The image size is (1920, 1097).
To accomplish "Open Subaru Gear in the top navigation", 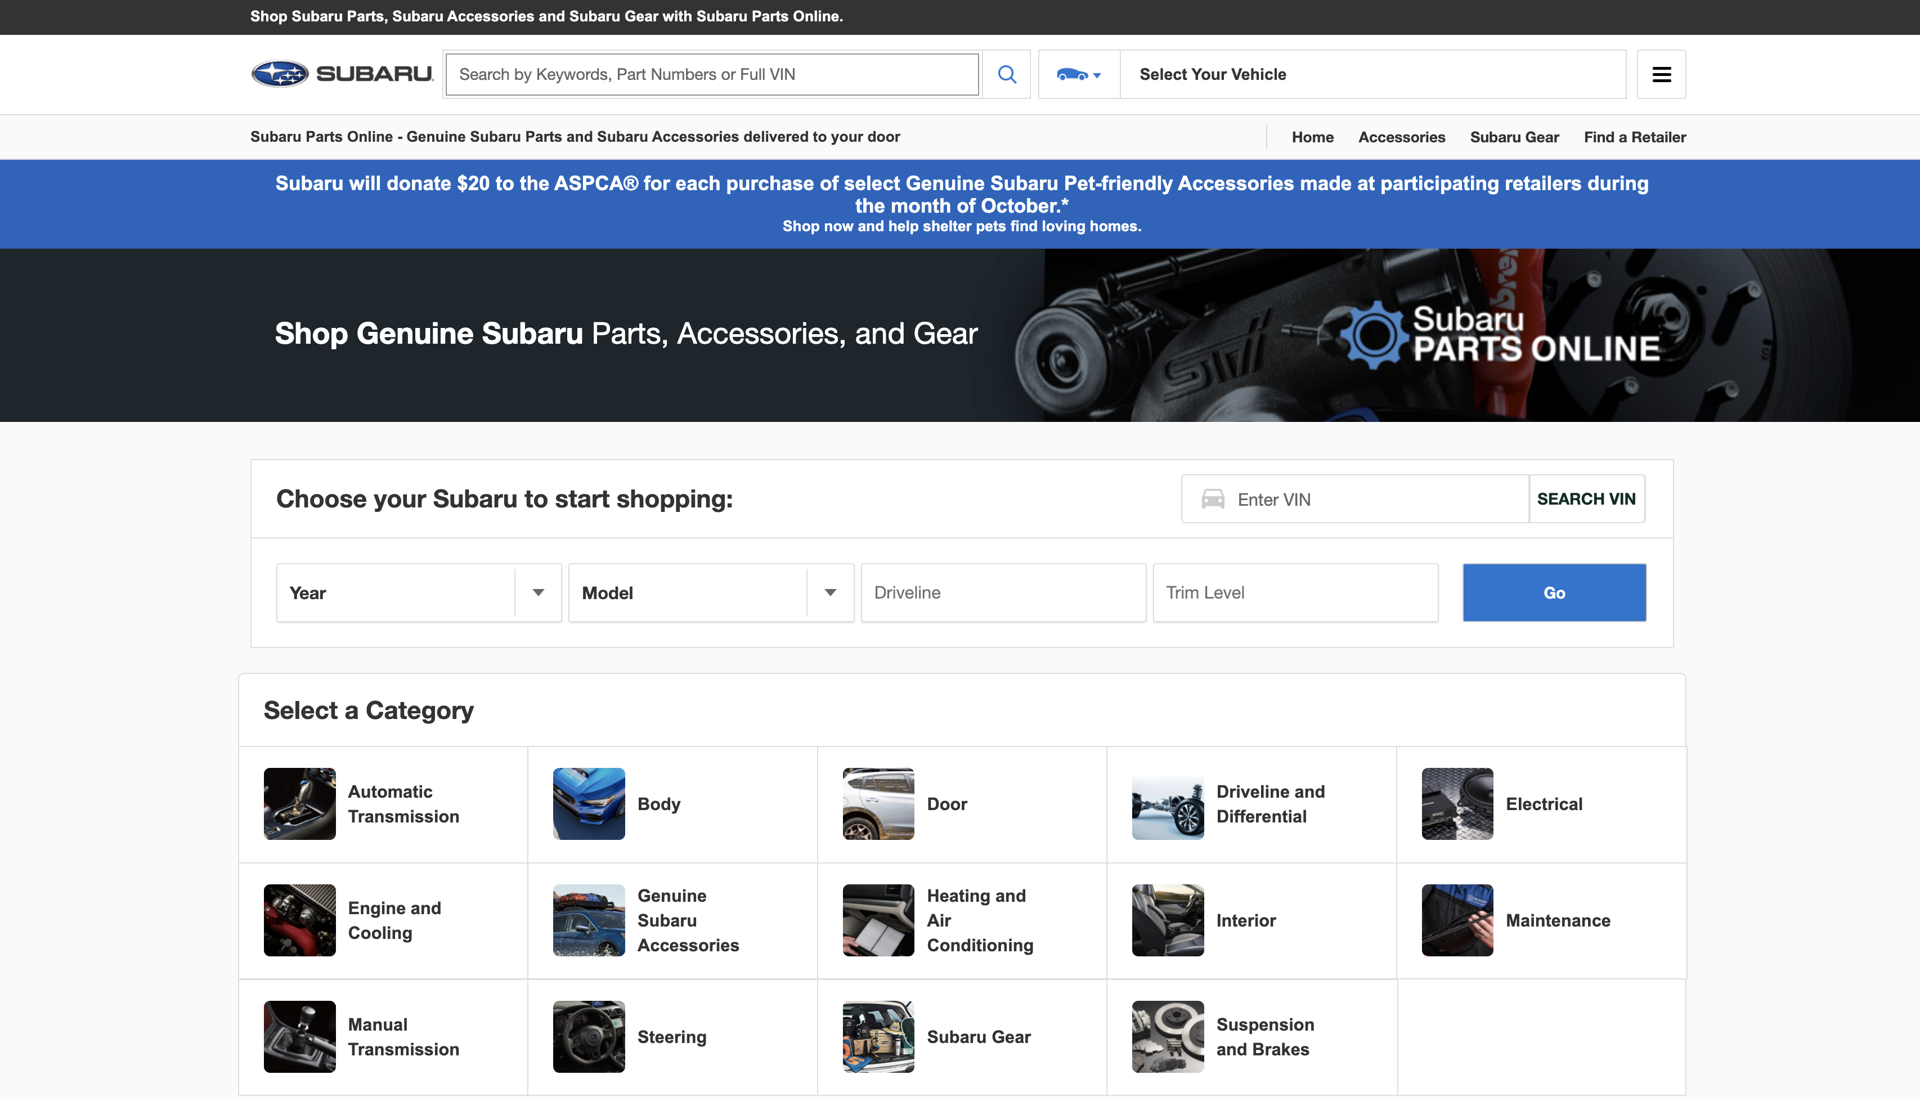I will (1515, 137).
